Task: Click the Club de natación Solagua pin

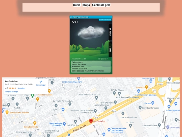Action: (x=119, y=93)
